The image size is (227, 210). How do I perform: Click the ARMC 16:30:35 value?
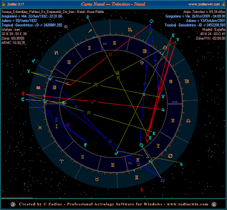[13, 42]
